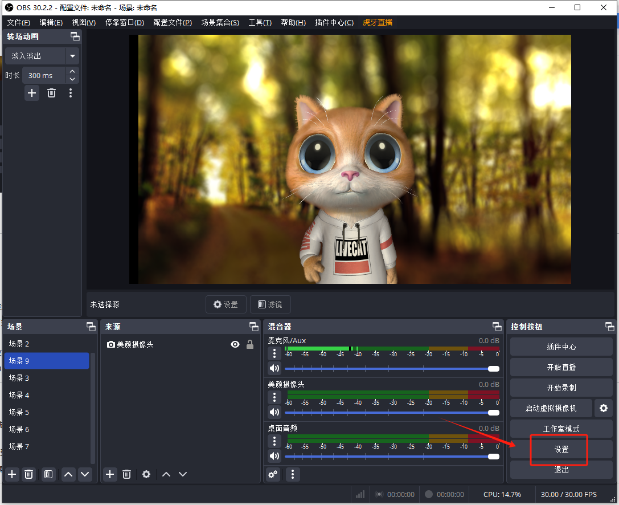The image size is (619, 505).
Task: Open 设置 in the controls panel
Action: coord(561,449)
